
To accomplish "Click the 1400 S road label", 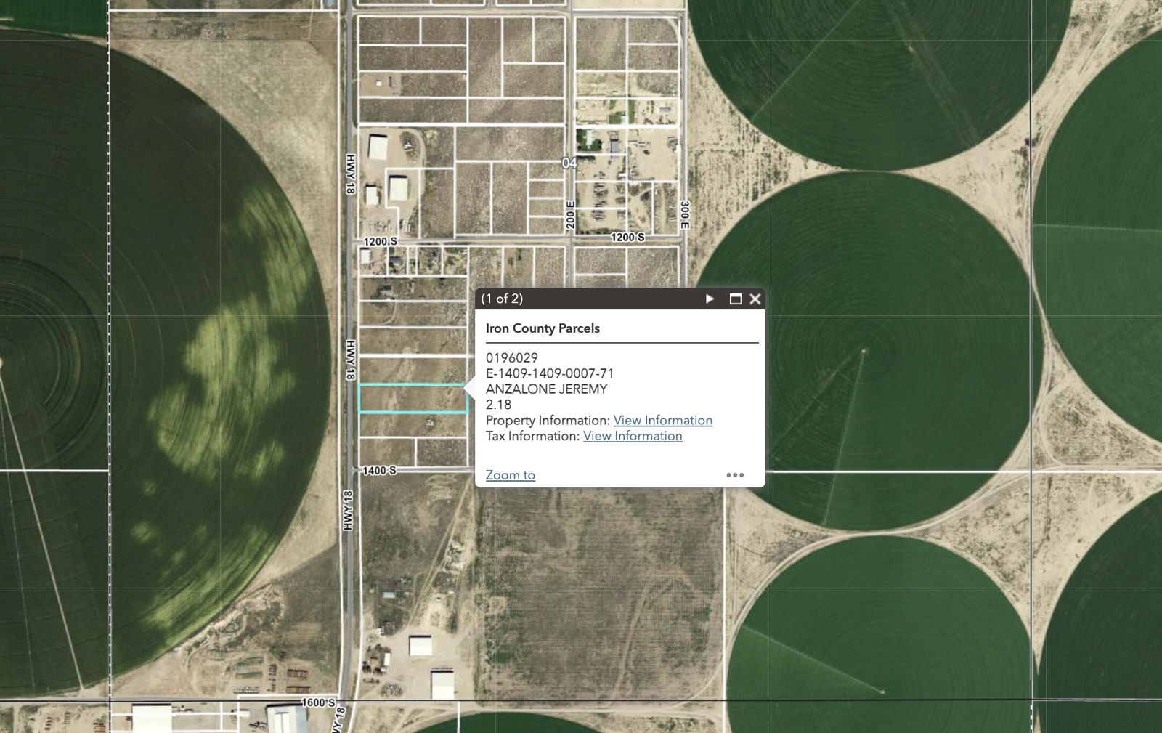I will coord(380,471).
